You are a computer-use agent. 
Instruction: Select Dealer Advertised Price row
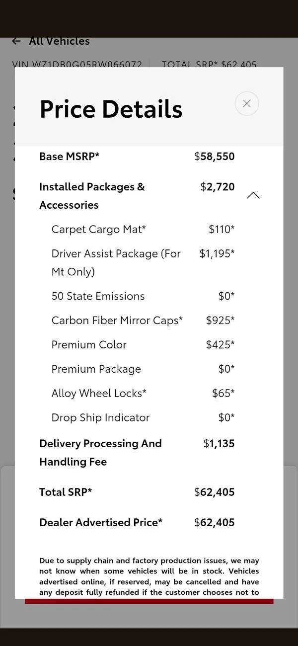pos(137,522)
